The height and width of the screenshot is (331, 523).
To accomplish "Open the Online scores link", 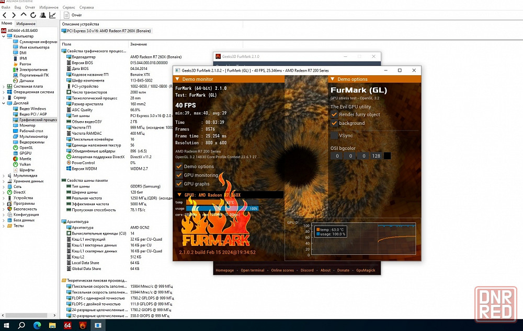I will [282, 270].
